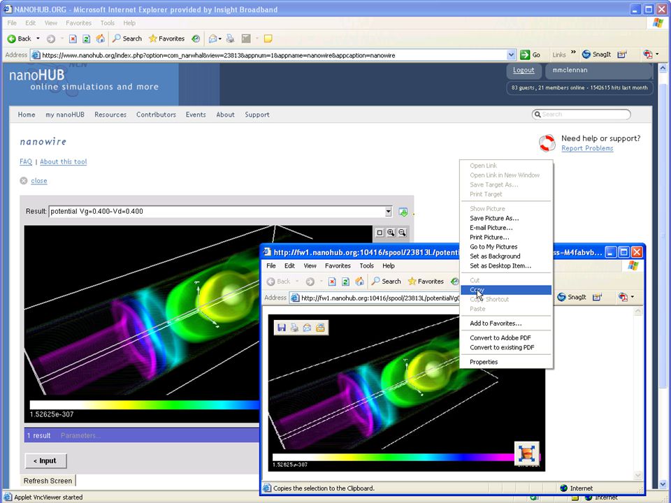This screenshot has height=503, width=671.
Task: Click the yellow note icon in the main toolbar
Action: 268,39
